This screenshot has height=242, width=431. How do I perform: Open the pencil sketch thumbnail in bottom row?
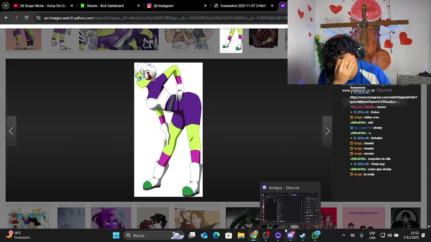click(71, 218)
